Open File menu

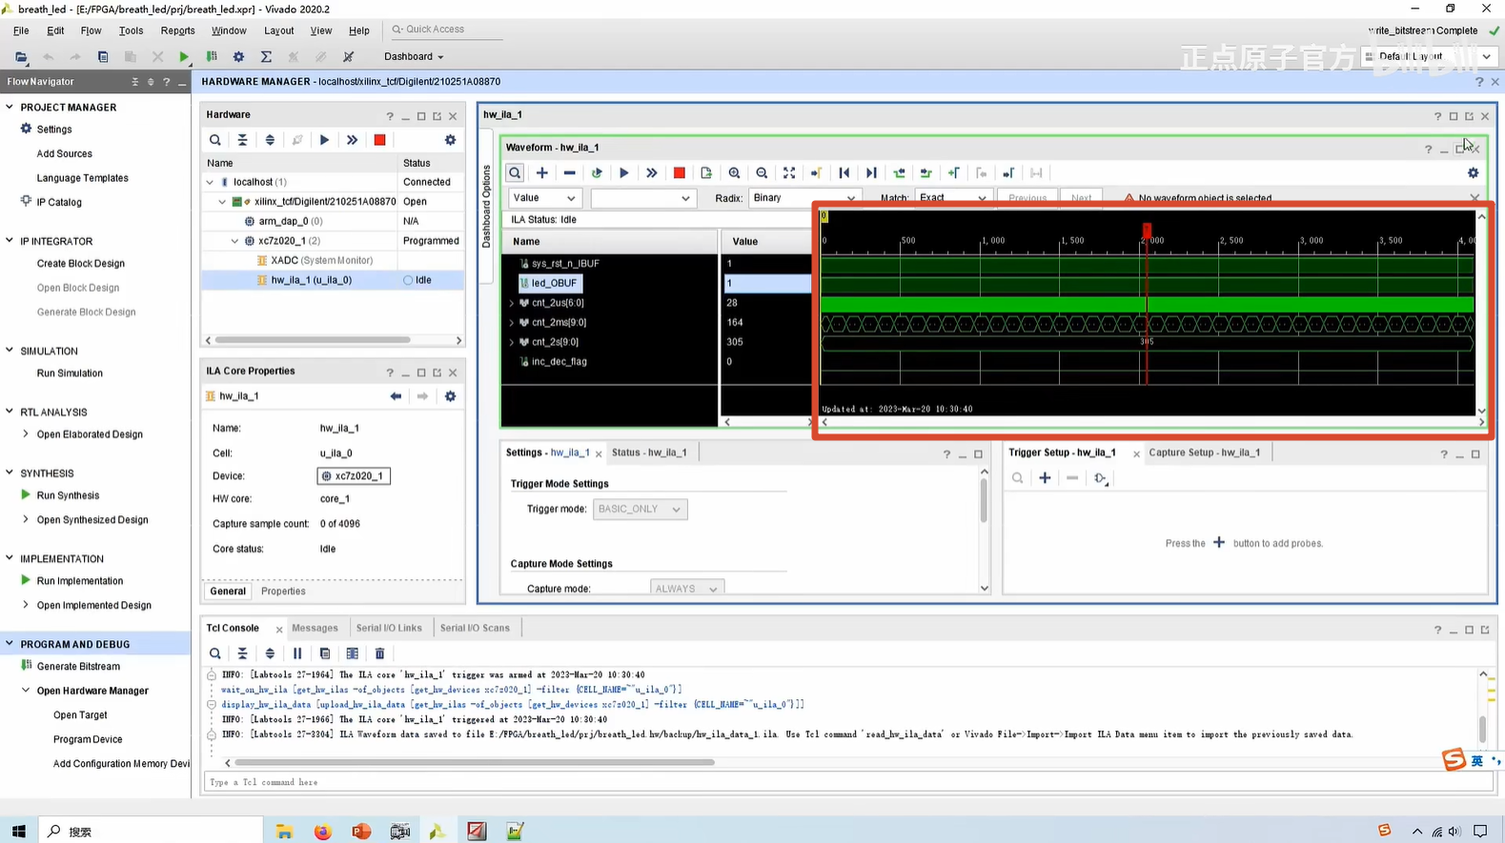(x=21, y=30)
